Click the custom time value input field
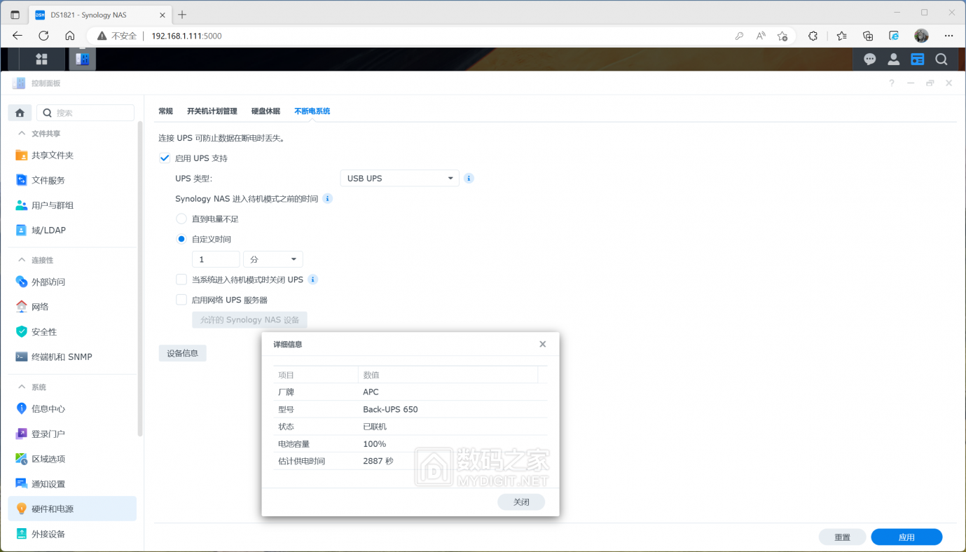The height and width of the screenshot is (552, 966). pos(216,259)
